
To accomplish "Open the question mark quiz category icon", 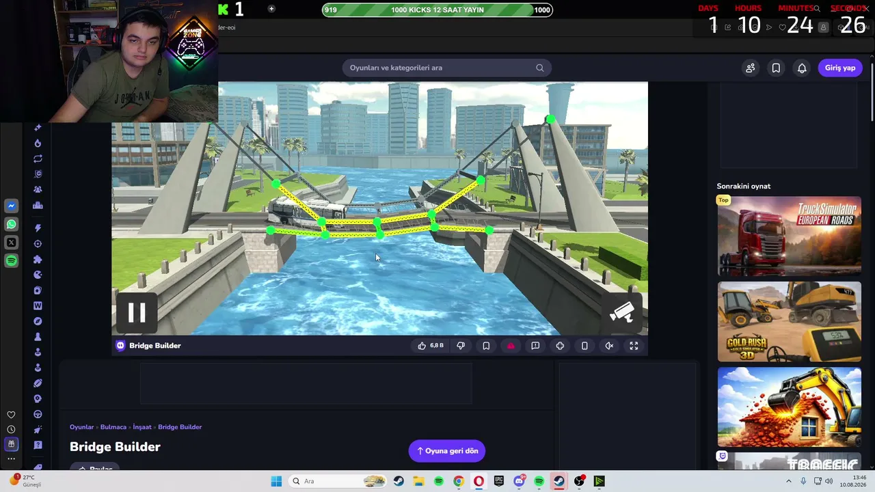I will tap(38, 445).
